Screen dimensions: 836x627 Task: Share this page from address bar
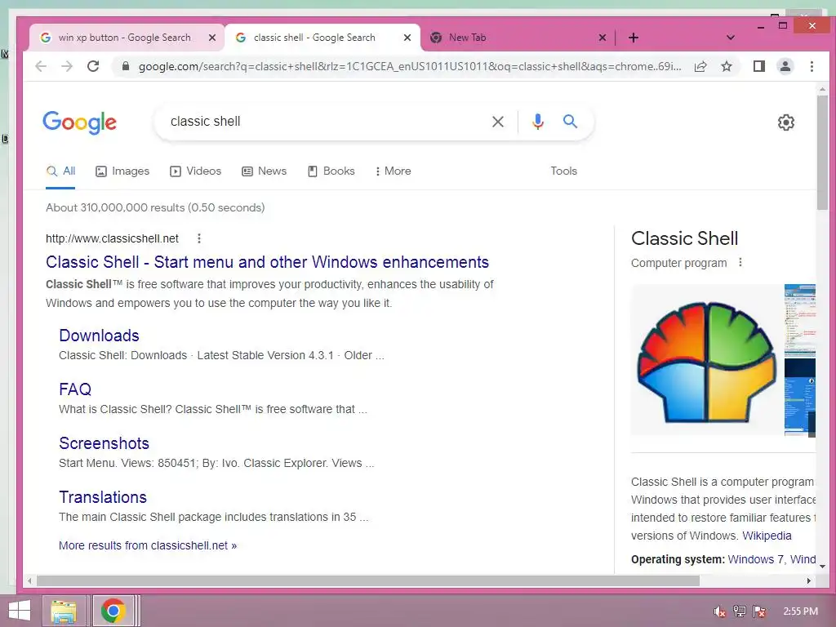[x=700, y=66]
